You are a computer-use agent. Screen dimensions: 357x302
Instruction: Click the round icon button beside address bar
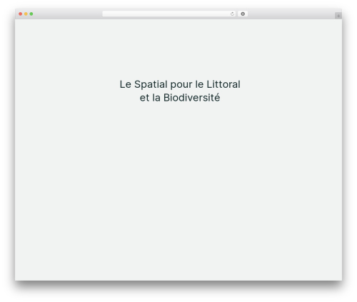(x=243, y=14)
